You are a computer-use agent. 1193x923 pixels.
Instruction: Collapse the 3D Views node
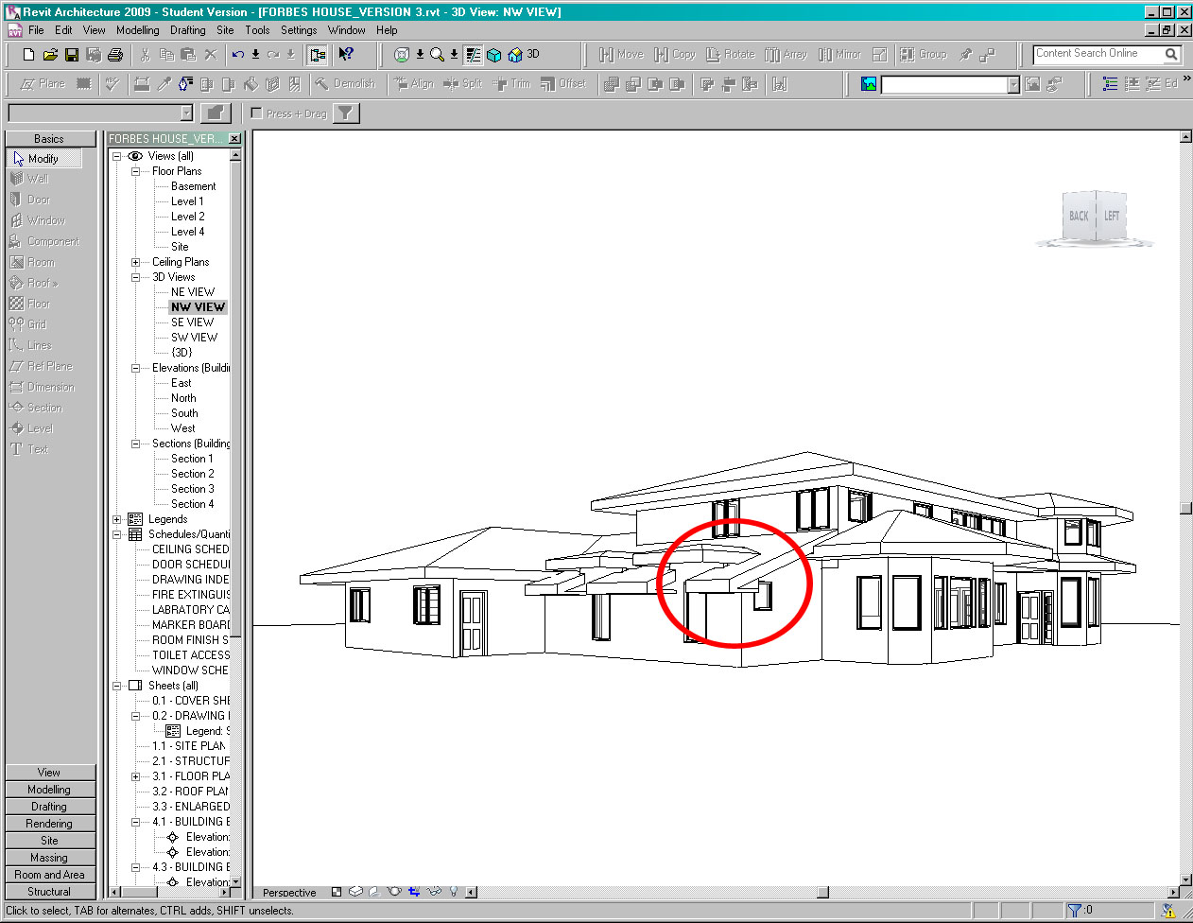click(135, 277)
